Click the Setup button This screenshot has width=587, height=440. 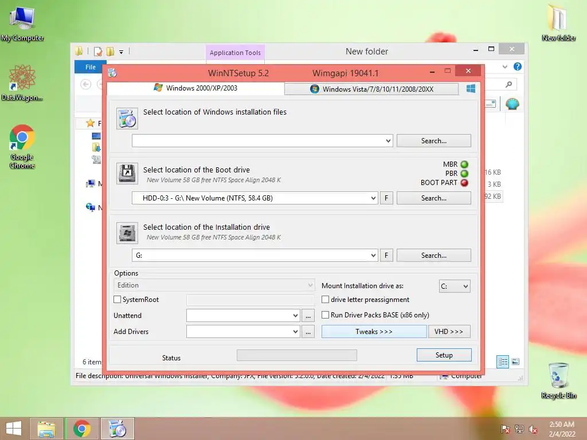tap(444, 355)
